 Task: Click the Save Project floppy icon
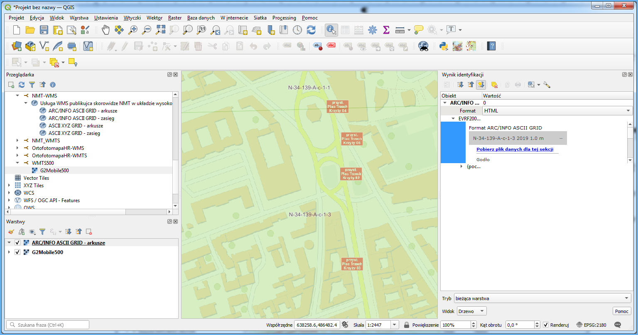[44, 29]
